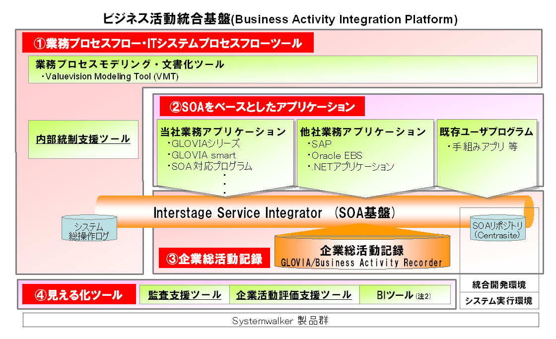Click the 業務プロセスモデリング・文書化ツール box
The width and height of the screenshot is (556, 339).
click(x=283, y=69)
